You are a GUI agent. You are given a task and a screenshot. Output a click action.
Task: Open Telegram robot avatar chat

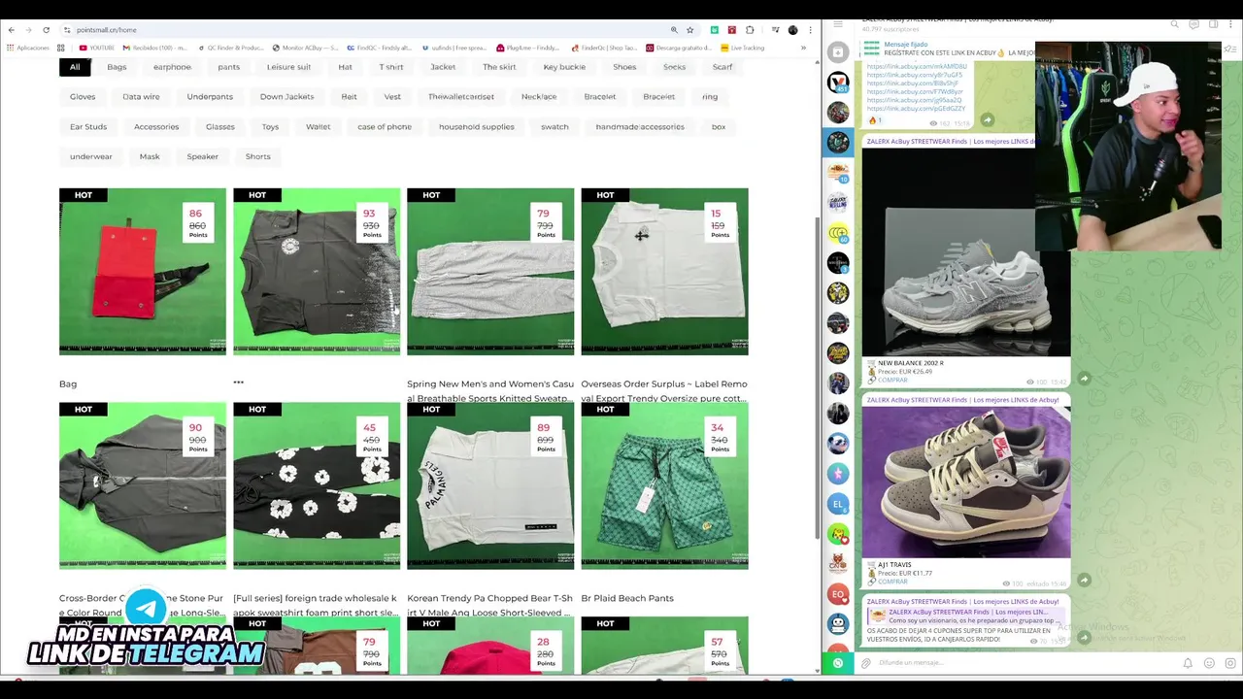point(838,624)
